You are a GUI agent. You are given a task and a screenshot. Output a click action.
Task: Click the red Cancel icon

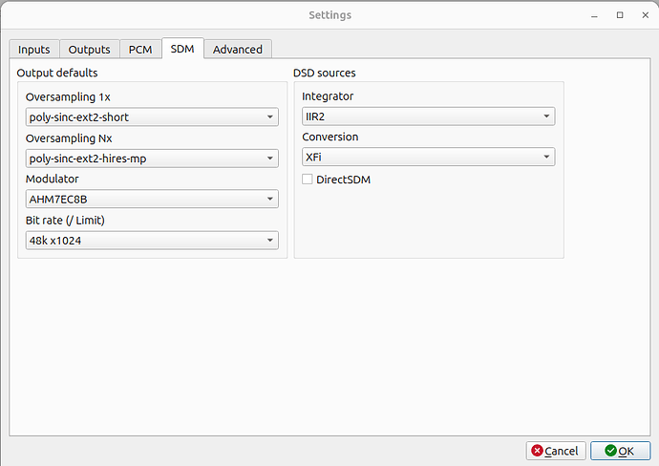click(537, 451)
